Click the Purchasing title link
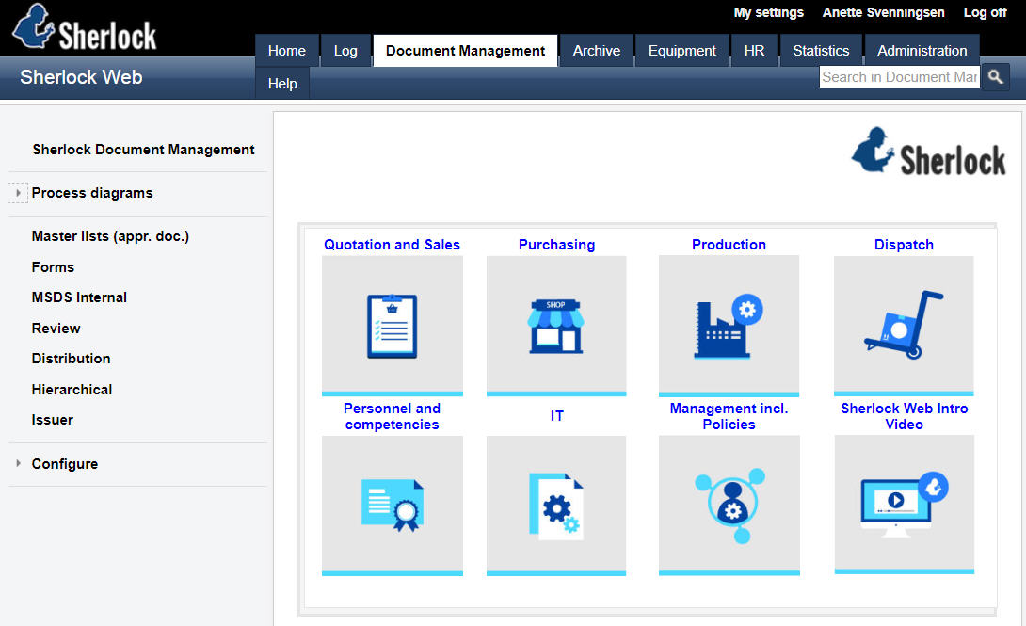Viewport: 1026px width, 626px height. (x=557, y=245)
